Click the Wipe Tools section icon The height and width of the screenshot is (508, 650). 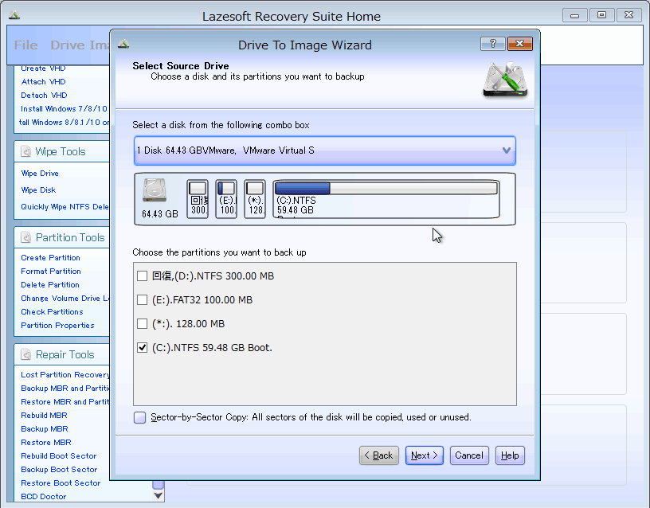[25, 151]
